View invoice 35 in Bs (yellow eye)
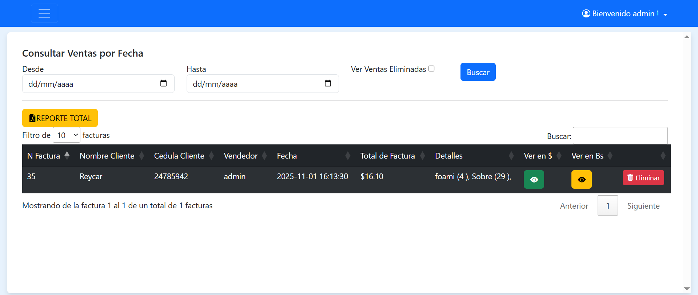This screenshot has width=698, height=295. pos(581,179)
